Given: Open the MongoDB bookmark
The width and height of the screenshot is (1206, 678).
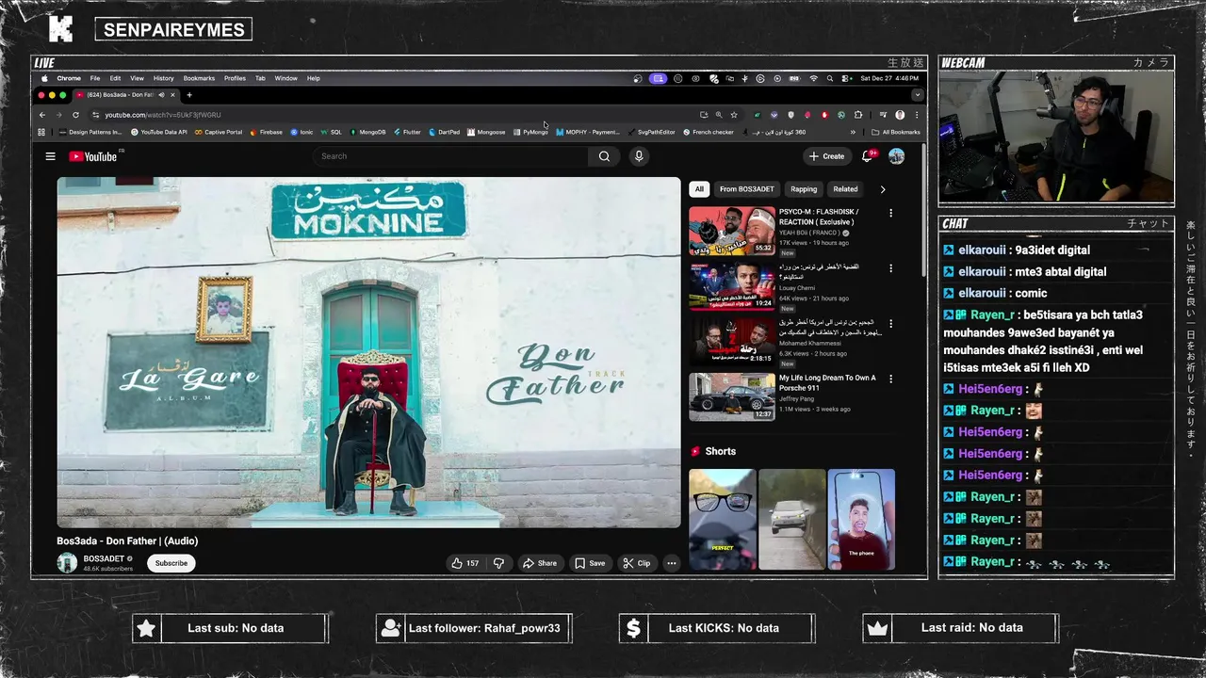Looking at the screenshot, I should (367, 132).
